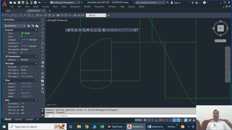Toggle ortho mode in status bar
This screenshot has height=130, width=232.
[156, 120]
